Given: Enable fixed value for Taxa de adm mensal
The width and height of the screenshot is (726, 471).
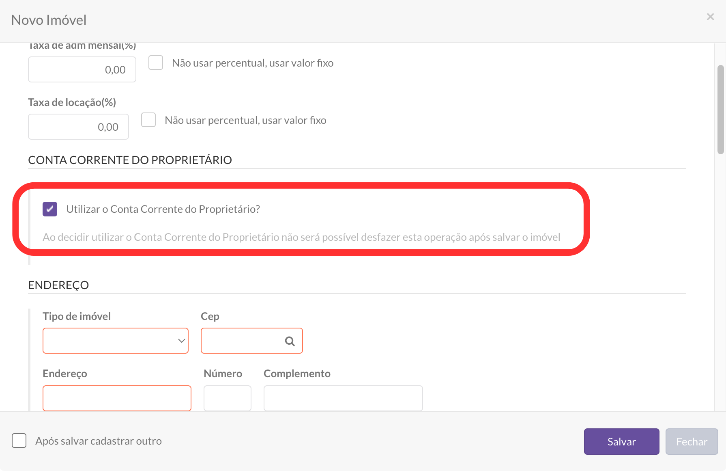Looking at the screenshot, I should 155,63.
